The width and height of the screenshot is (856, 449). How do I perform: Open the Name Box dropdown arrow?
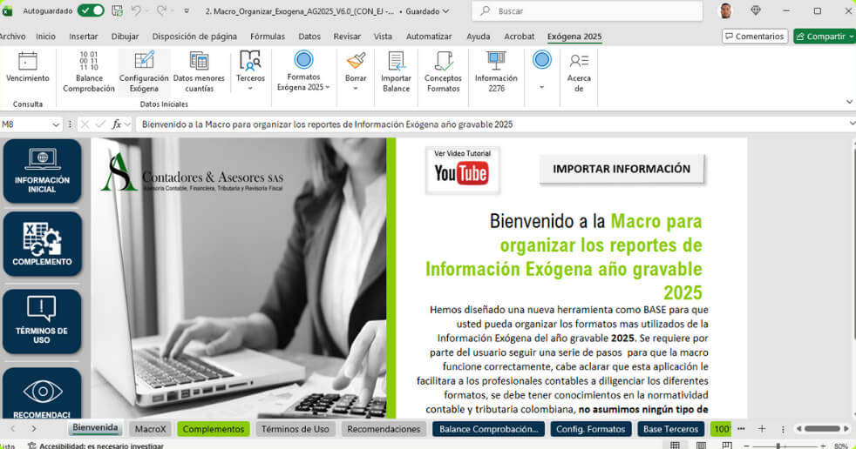[56, 124]
